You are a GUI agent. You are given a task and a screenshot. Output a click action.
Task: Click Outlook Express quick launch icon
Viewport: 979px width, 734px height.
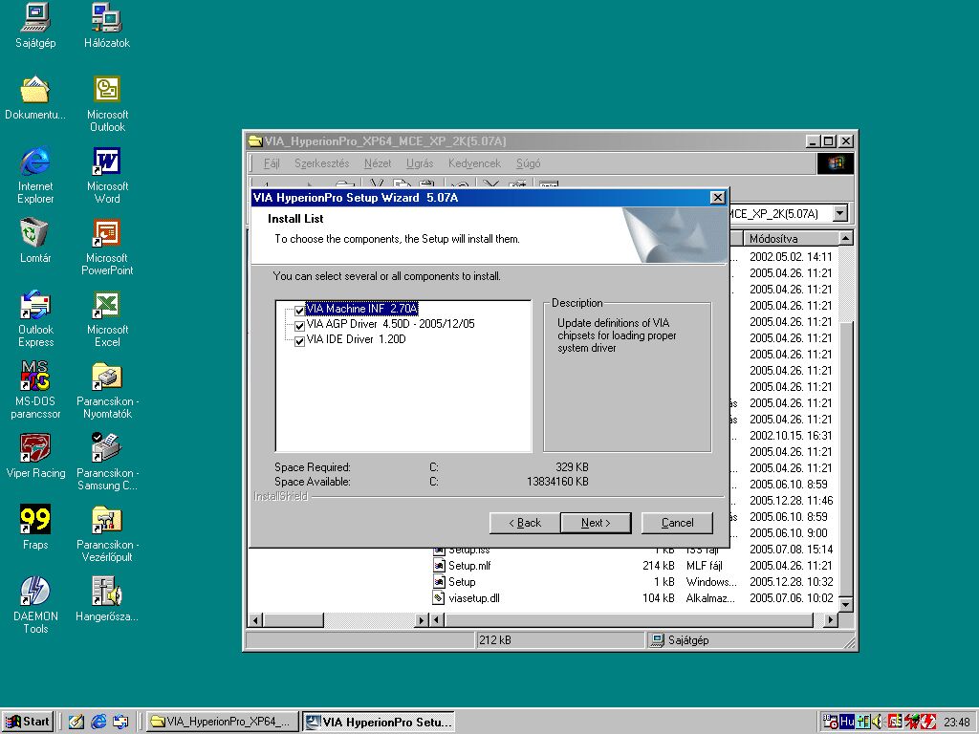[x=120, y=722]
